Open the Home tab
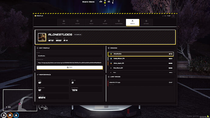This screenshot has width=210, height=118. click(64, 22)
